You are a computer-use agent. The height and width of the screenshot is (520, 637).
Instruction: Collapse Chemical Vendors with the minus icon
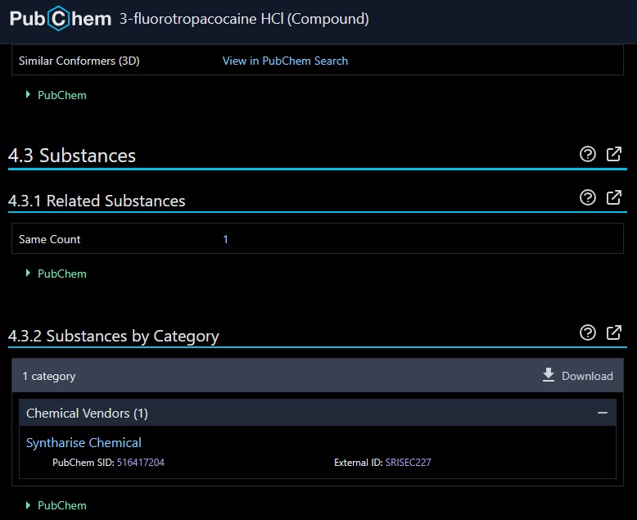click(x=603, y=413)
